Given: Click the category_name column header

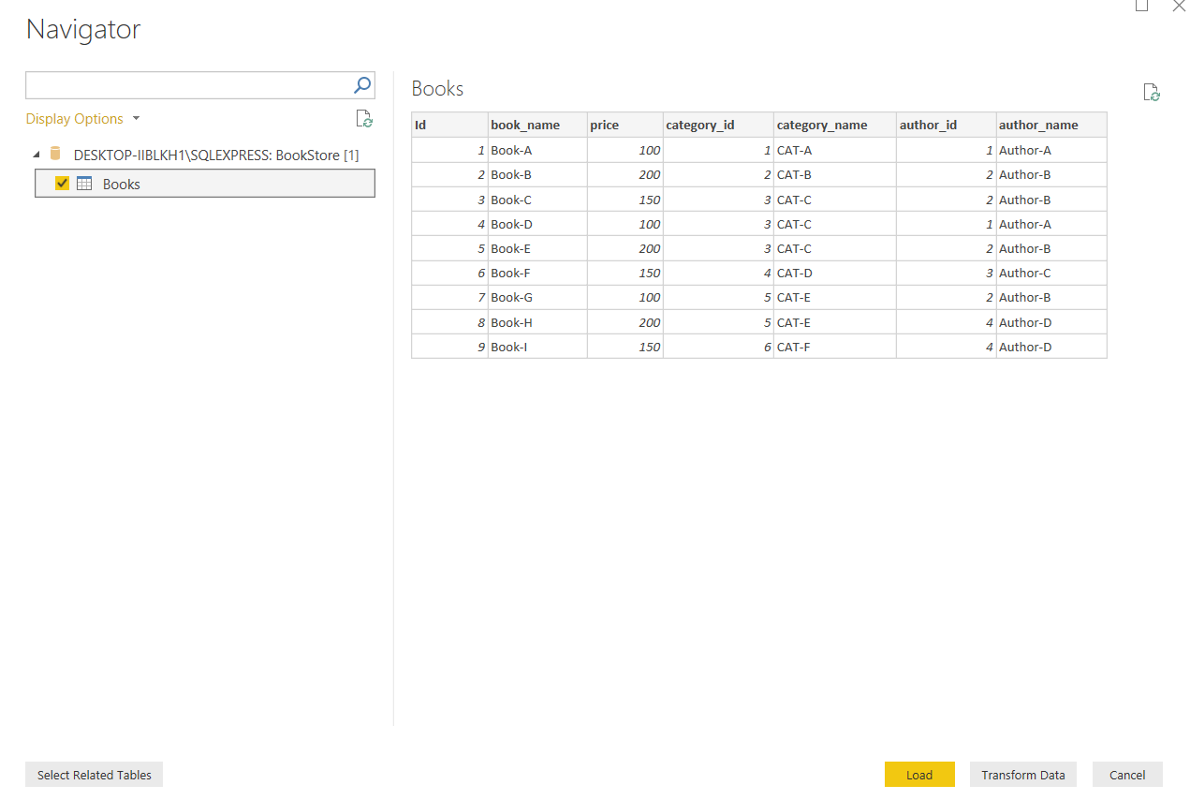Looking at the screenshot, I should coord(835,125).
